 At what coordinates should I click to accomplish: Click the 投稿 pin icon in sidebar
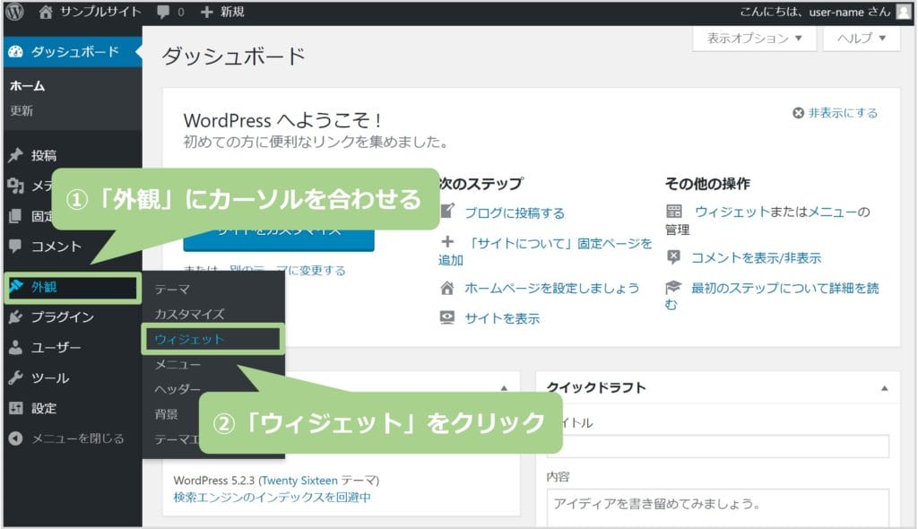click(x=16, y=155)
